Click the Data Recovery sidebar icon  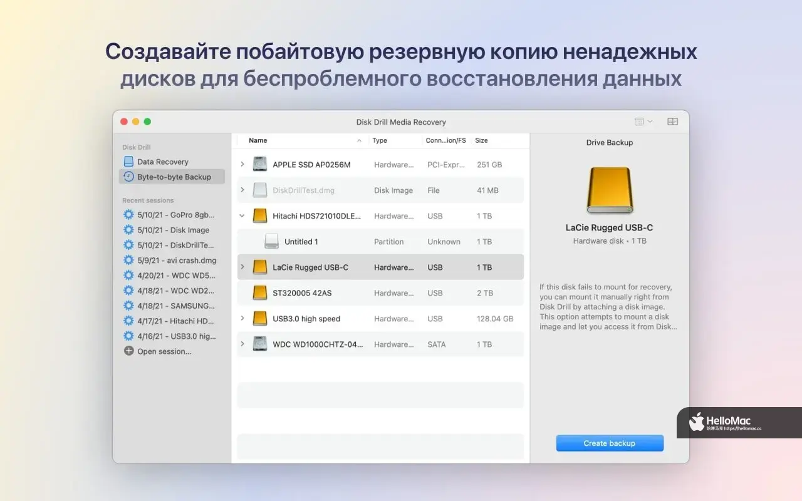[x=128, y=162]
